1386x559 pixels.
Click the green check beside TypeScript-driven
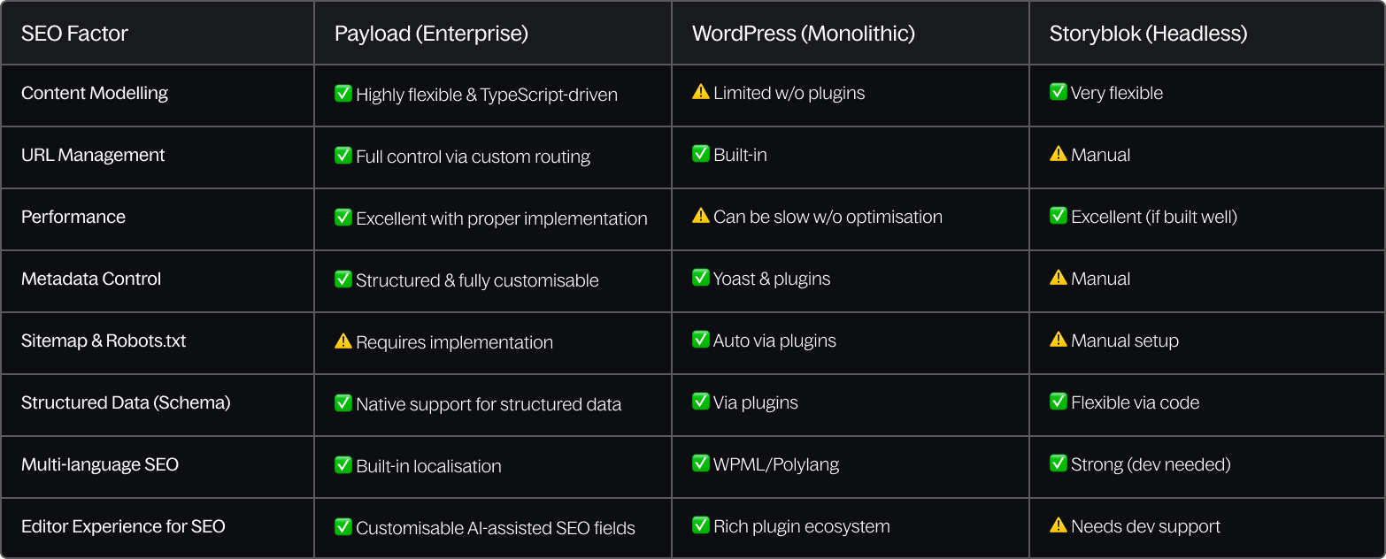pos(343,93)
